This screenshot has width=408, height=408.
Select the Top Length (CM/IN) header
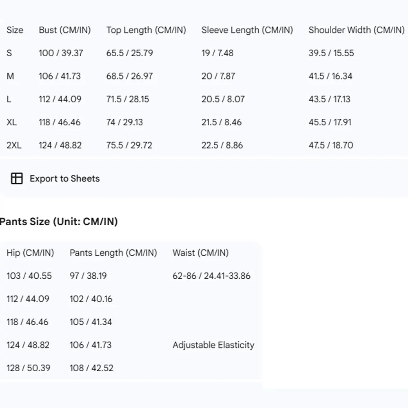click(x=146, y=30)
